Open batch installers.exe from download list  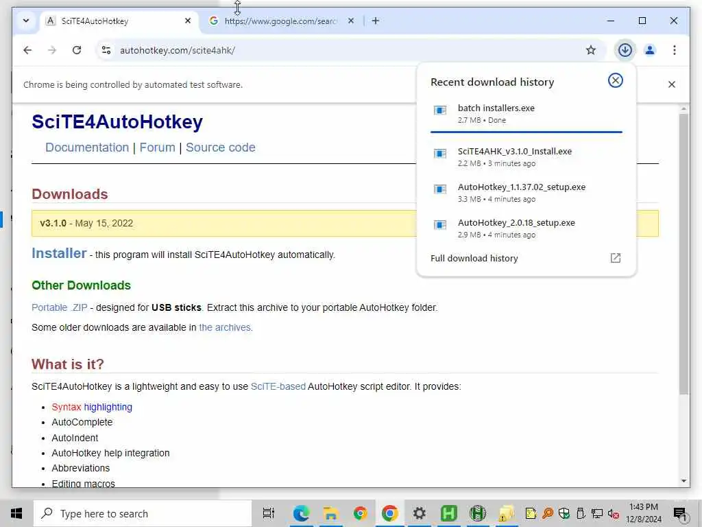(x=526, y=114)
